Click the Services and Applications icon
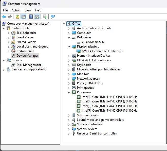 pos(9,69)
